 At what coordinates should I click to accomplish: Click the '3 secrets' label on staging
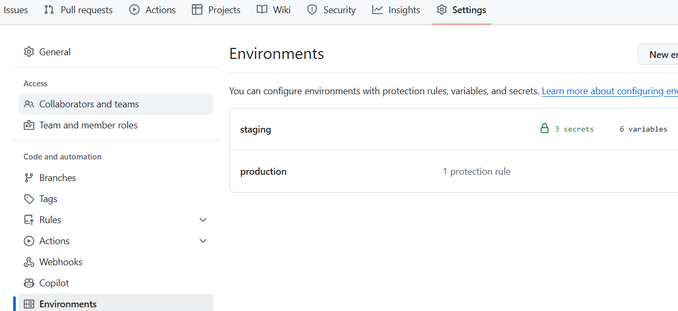[574, 129]
